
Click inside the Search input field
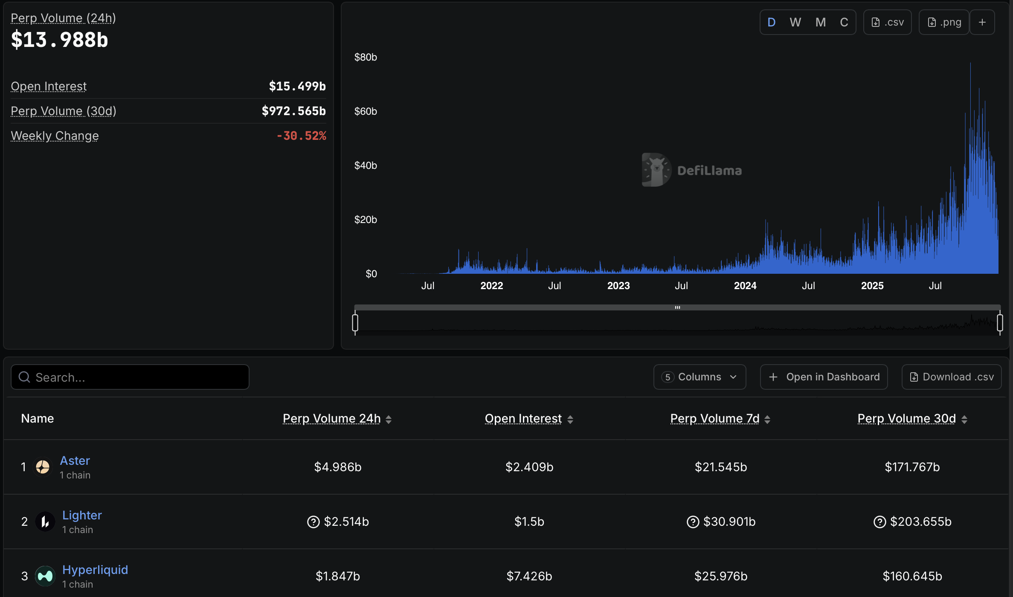(128, 377)
